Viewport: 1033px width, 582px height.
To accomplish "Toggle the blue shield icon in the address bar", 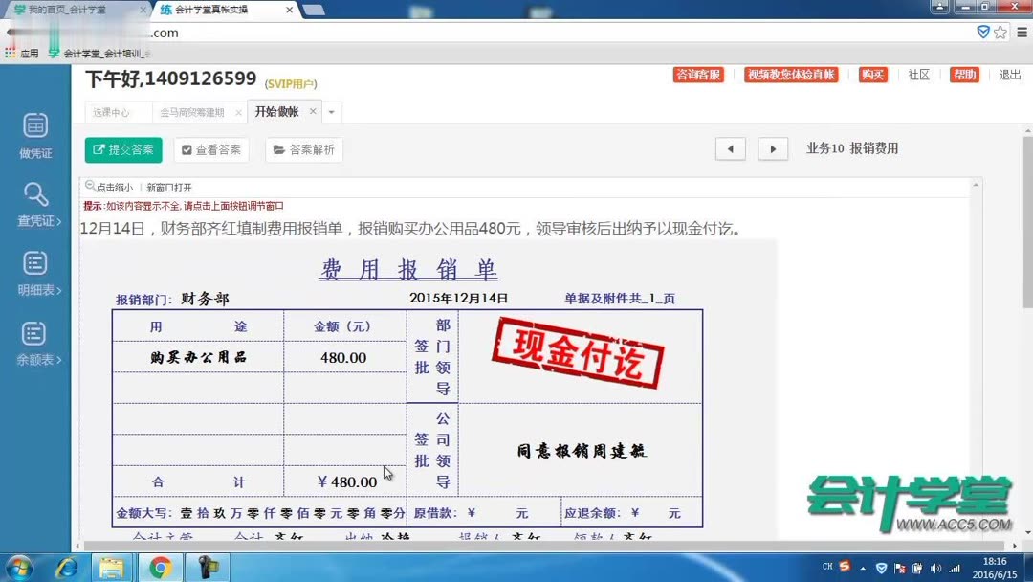I will point(983,32).
